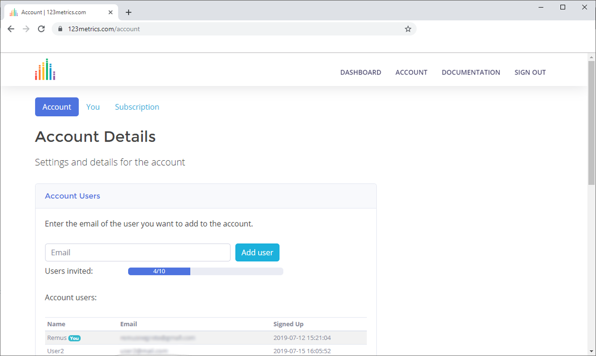Click the 123metrics colorful bars logo
596x356 pixels.
coord(45,69)
